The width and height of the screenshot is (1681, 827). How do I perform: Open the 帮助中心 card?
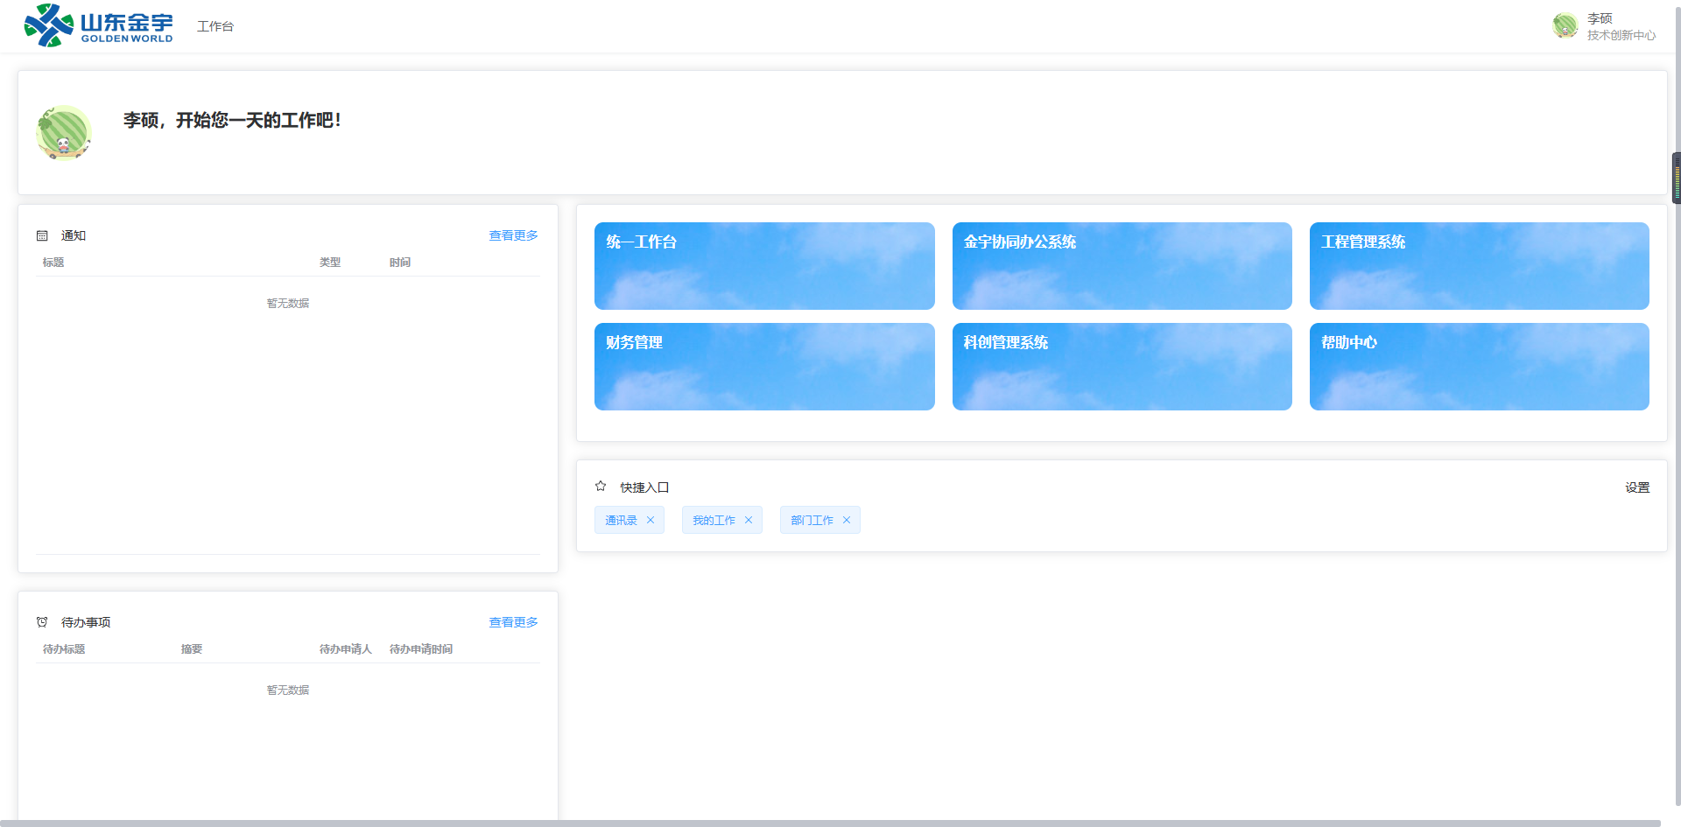click(1480, 367)
